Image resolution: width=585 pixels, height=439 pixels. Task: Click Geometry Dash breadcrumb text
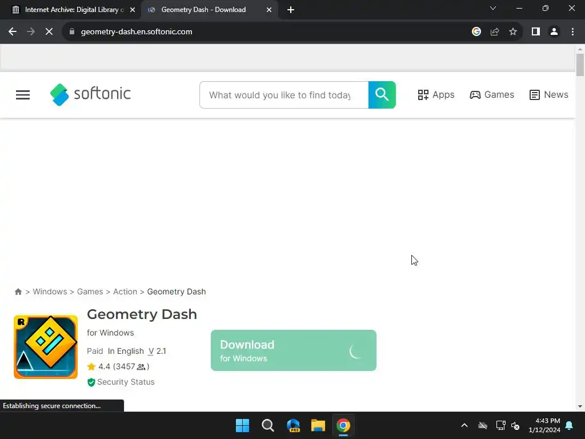[x=177, y=292]
